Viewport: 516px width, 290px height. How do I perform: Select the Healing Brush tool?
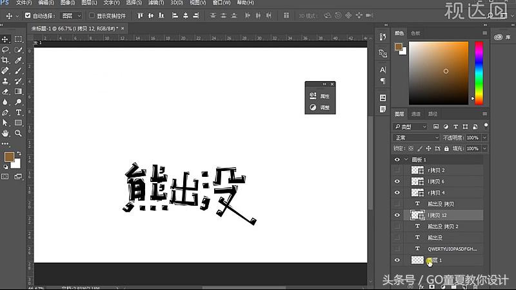point(5,71)
